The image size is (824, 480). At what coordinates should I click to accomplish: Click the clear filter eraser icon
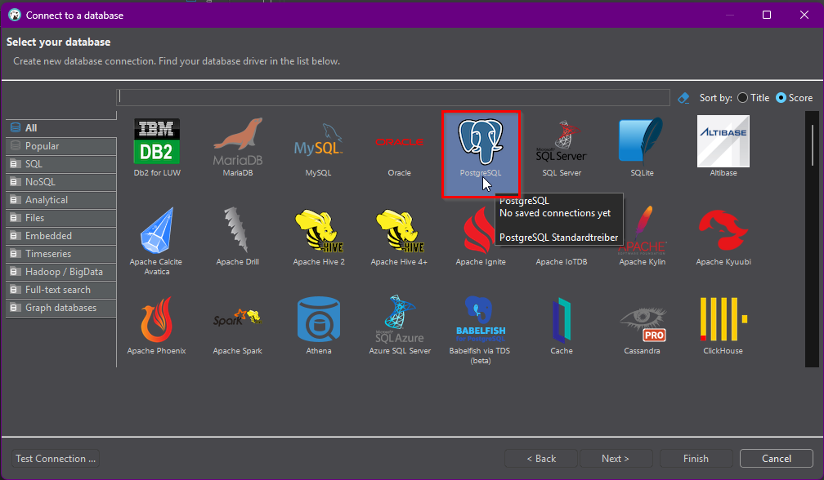[684, 98]
